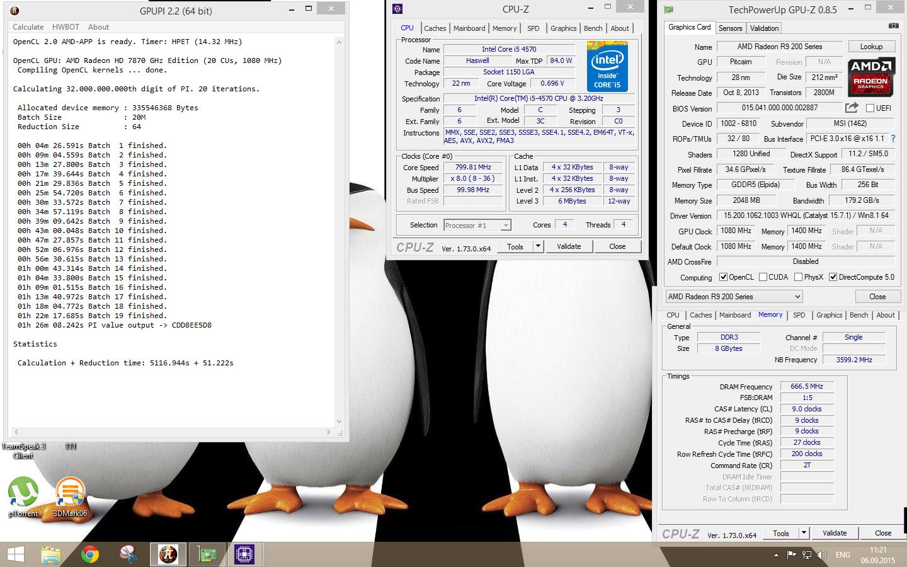Viewport: 907px width, 567px height.
Task: Click the GPUPI vertical scrollbar up arrow
Action: point(339,42)
